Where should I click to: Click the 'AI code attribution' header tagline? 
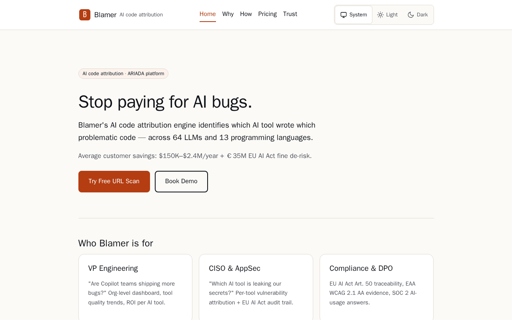pos(141,15)
